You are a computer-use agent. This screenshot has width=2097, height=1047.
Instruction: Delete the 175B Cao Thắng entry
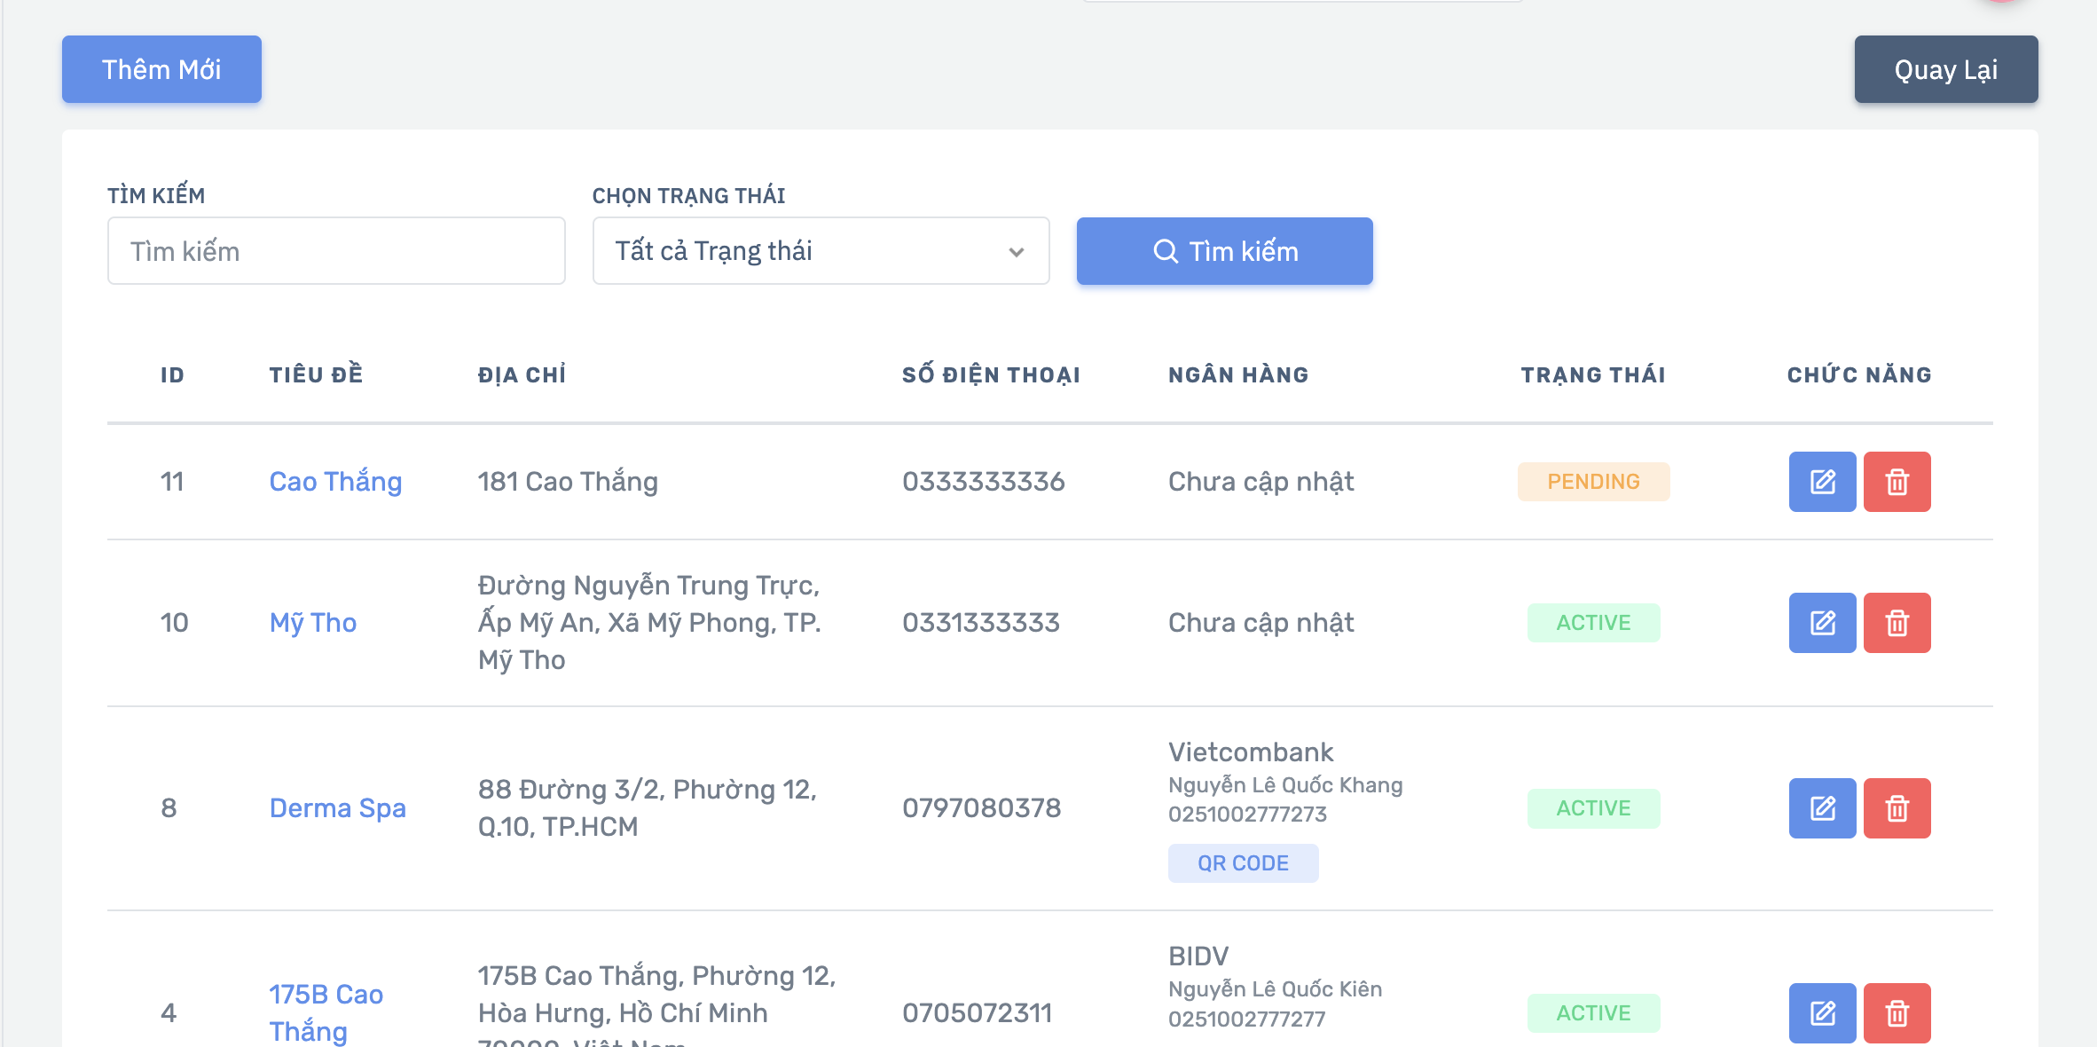(x=1897, y=1013)
